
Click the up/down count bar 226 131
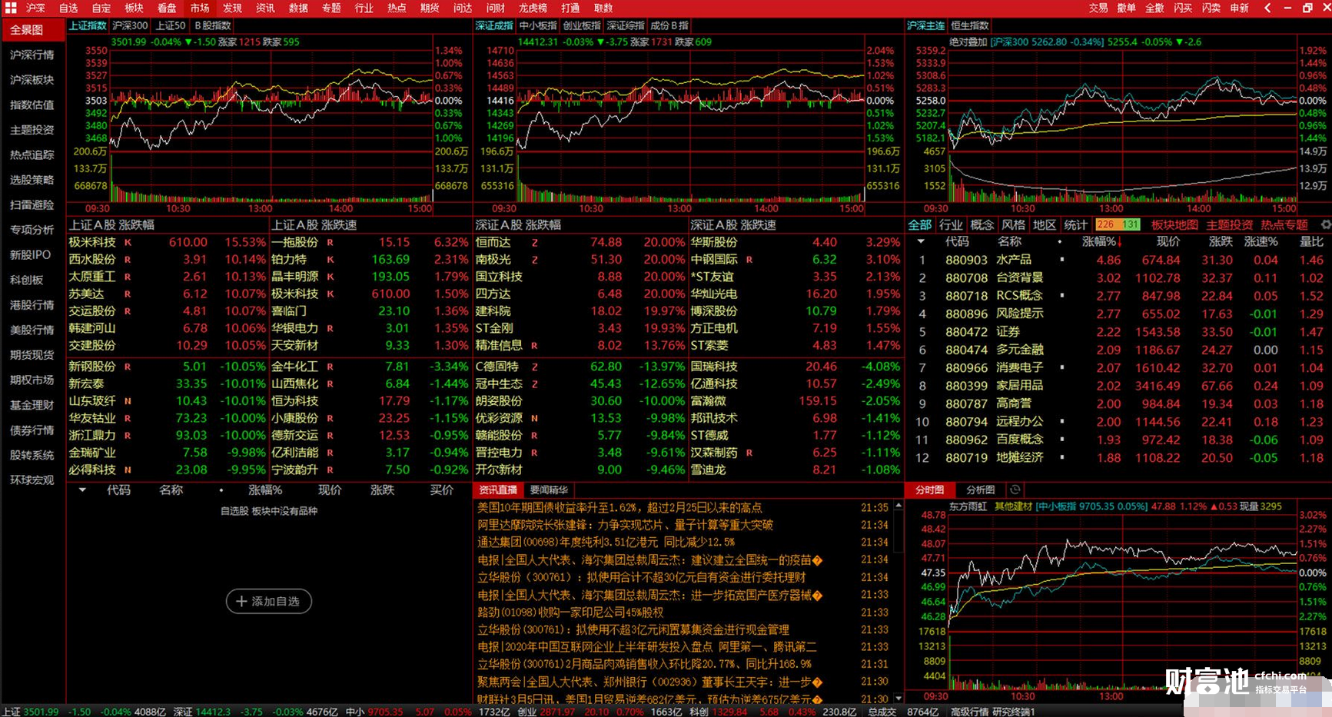pos(1118,224)
